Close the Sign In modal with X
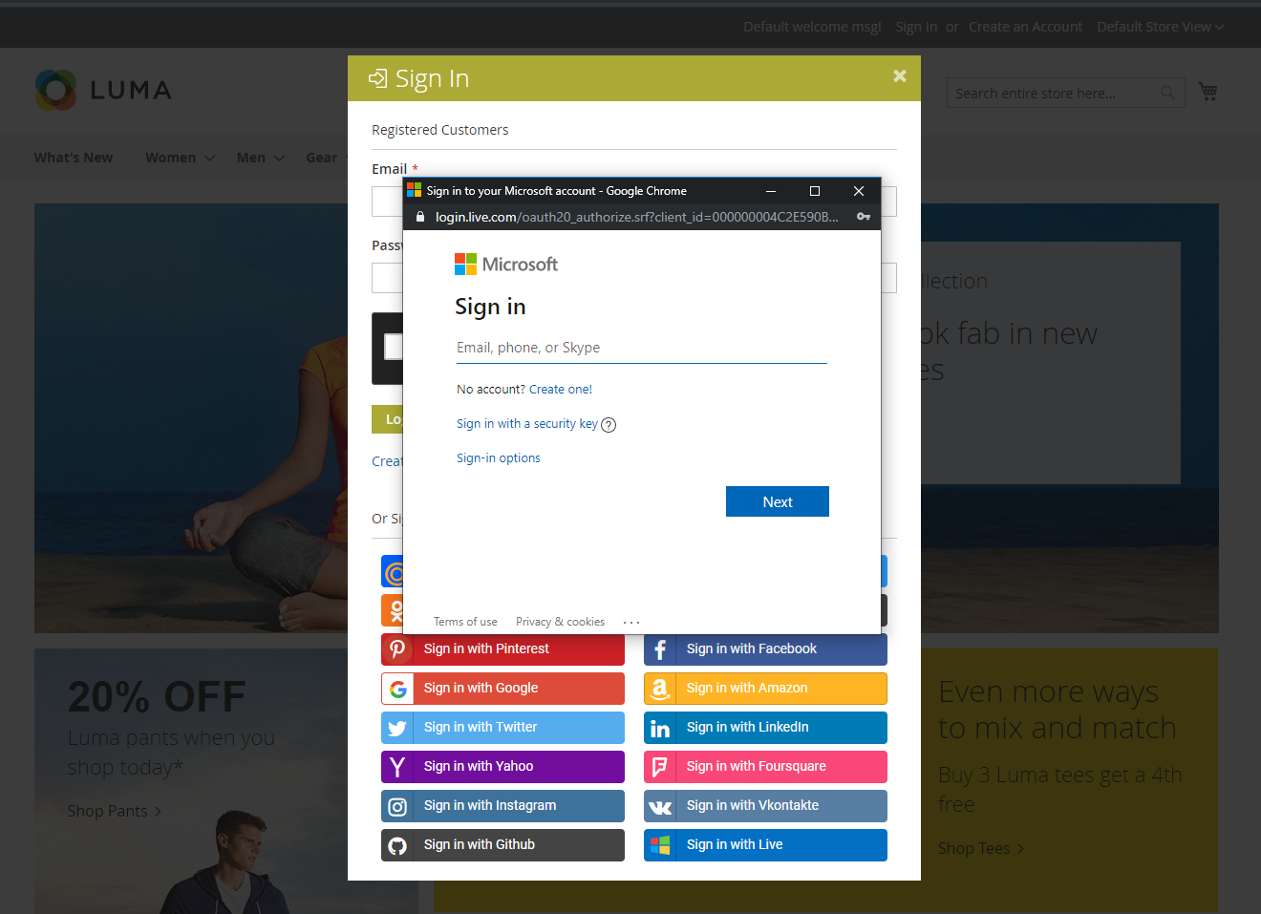This screenshot has height=914, width=1261. (899, 75)
